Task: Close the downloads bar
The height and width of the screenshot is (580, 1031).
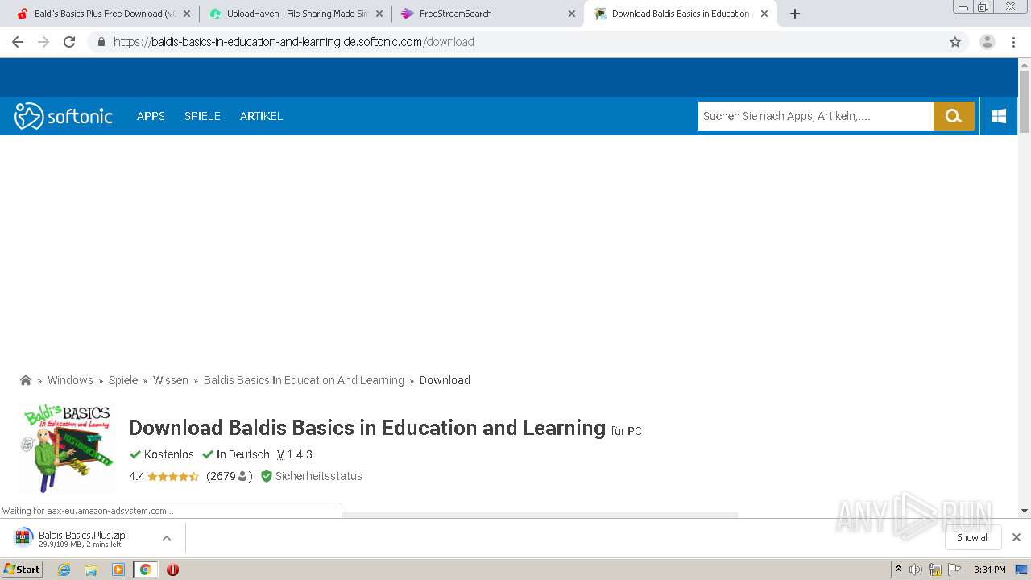Action: (1017, 537)
